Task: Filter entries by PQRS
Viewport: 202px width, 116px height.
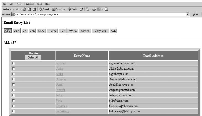Action: (52, 31)
